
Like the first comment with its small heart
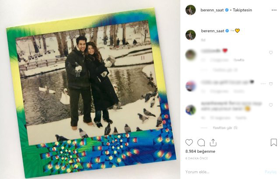[x=271, y=53]
